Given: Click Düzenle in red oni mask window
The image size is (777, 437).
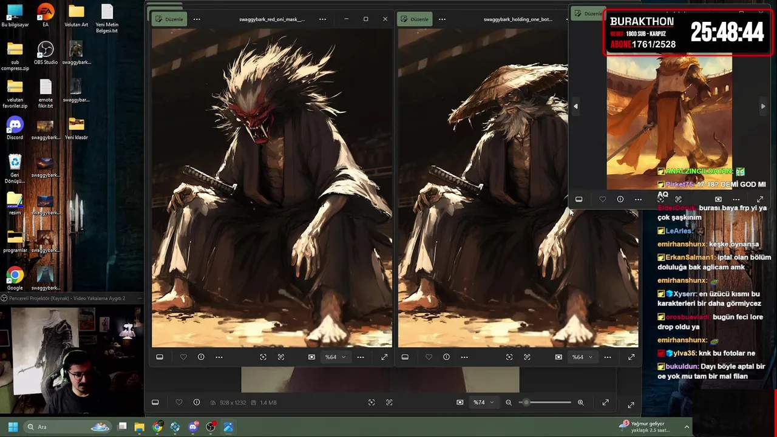Looking at the screenshot, I should pyautogui.click(x=169, y=19).
